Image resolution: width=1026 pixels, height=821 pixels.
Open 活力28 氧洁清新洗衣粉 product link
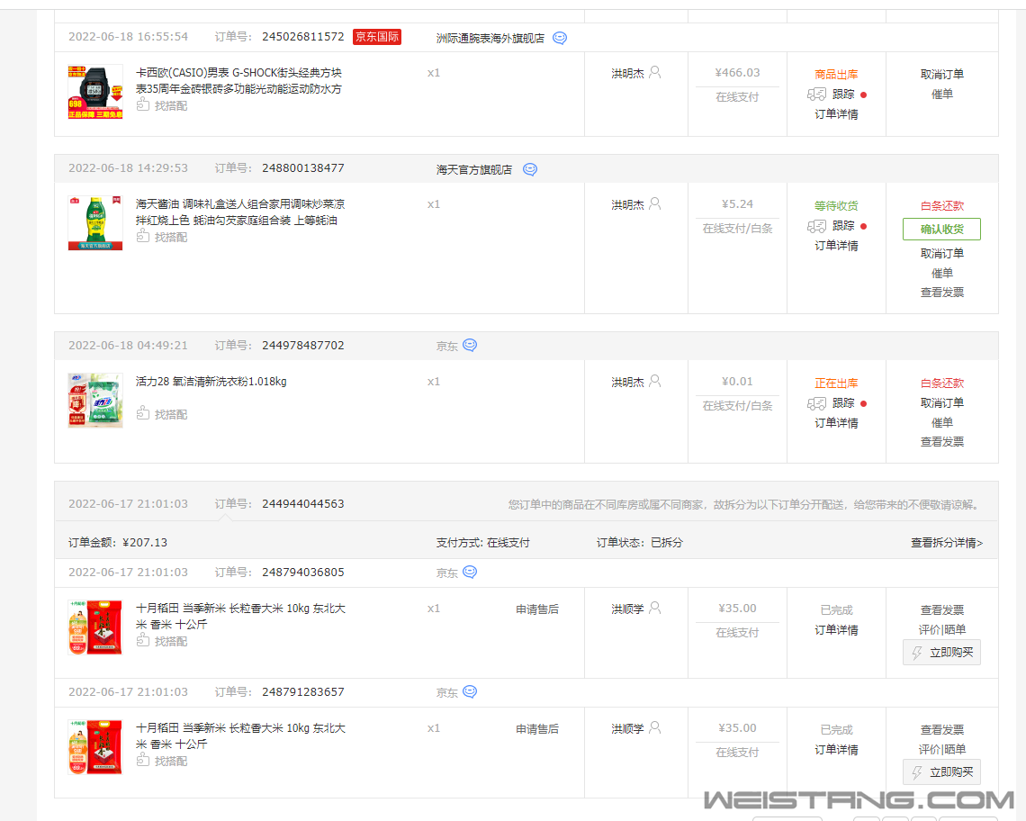tap(211, 381)
